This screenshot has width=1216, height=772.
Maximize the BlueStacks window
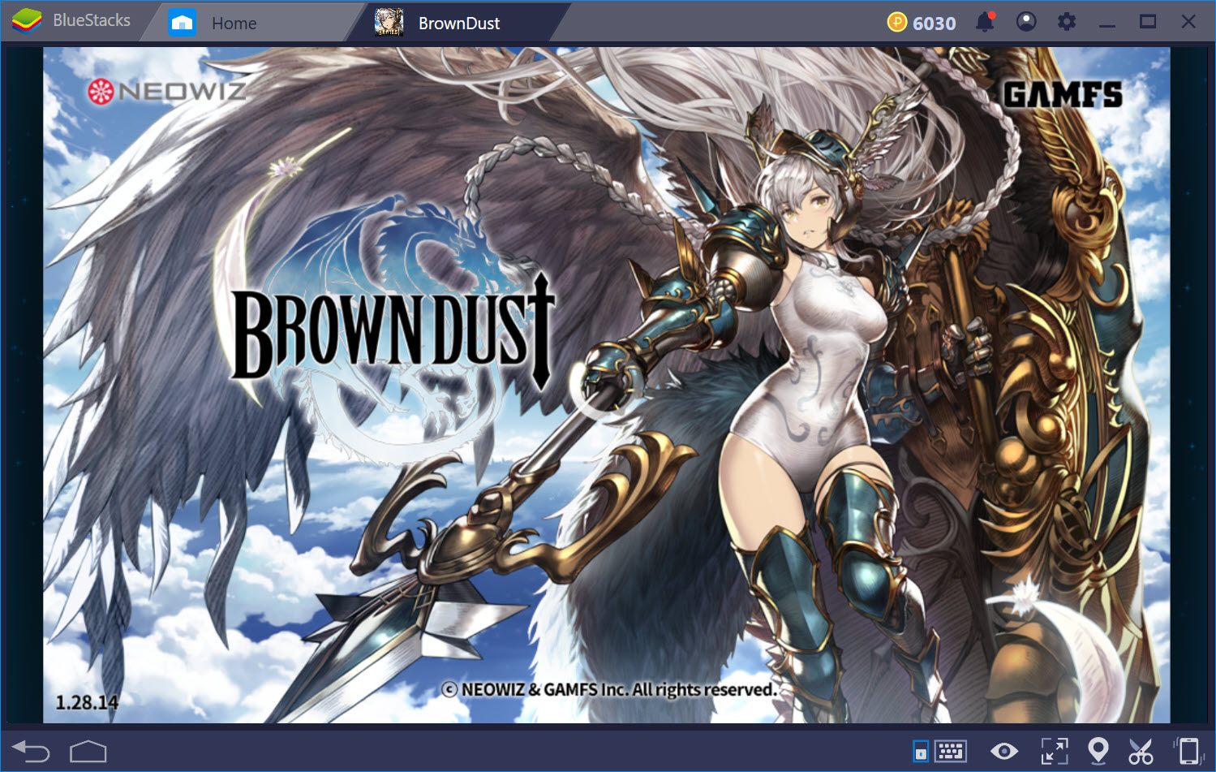(1148, 22)
